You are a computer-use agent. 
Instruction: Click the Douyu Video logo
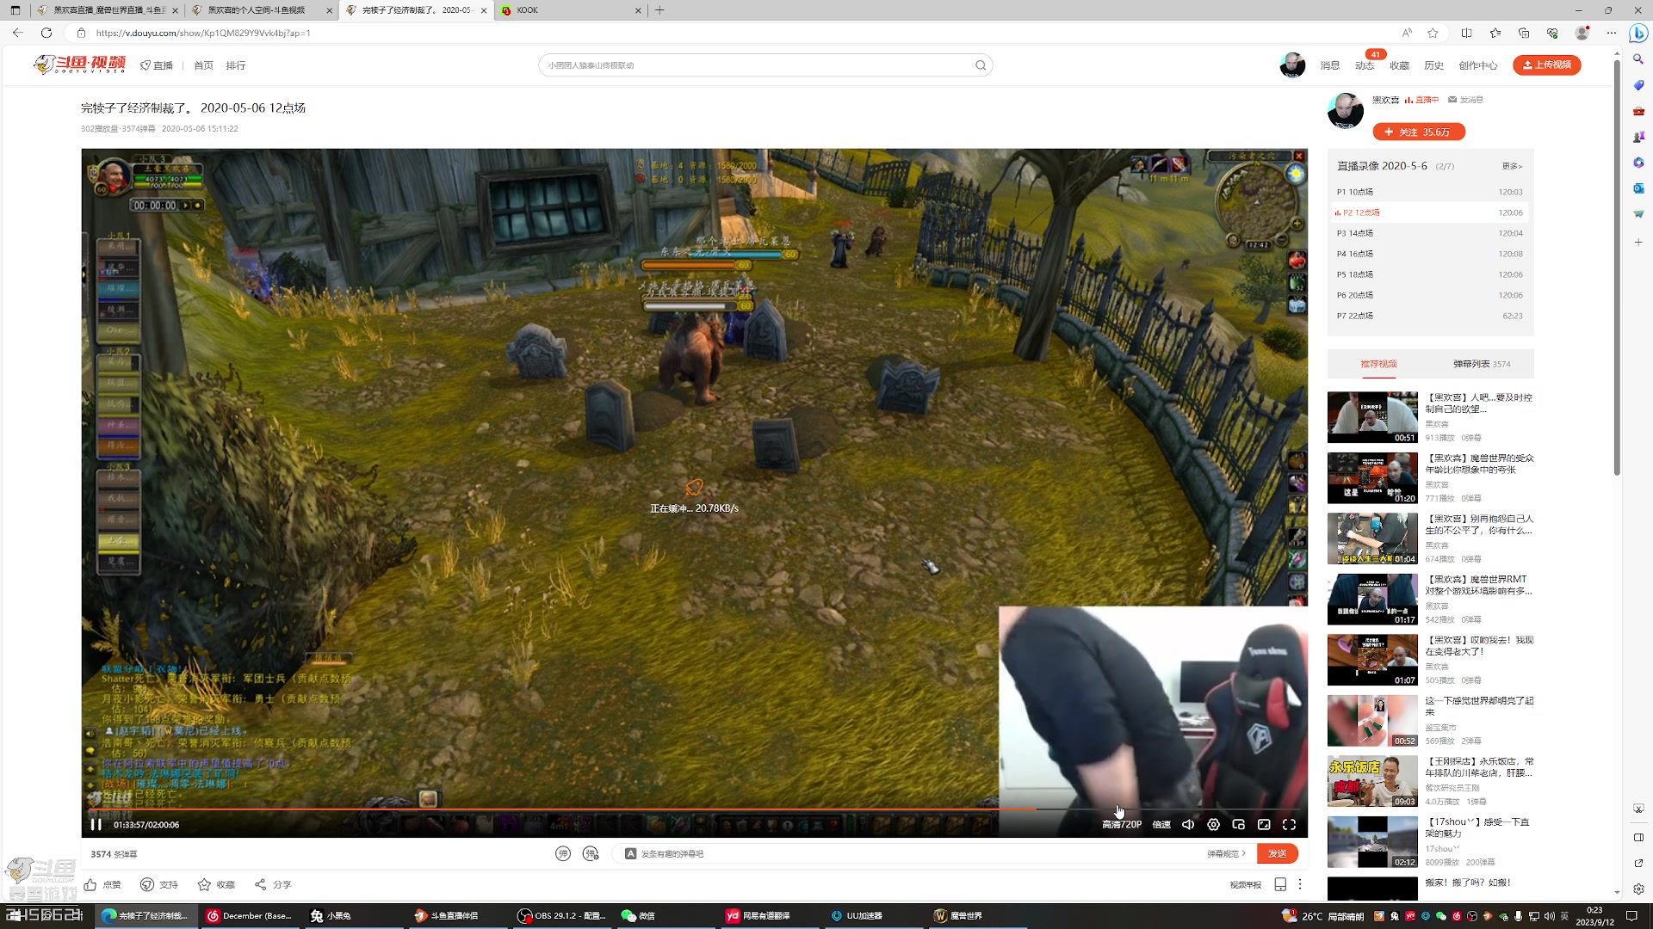coord(80,65)
